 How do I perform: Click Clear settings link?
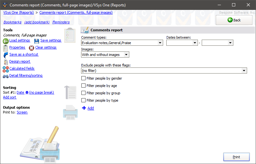[46, 47]
